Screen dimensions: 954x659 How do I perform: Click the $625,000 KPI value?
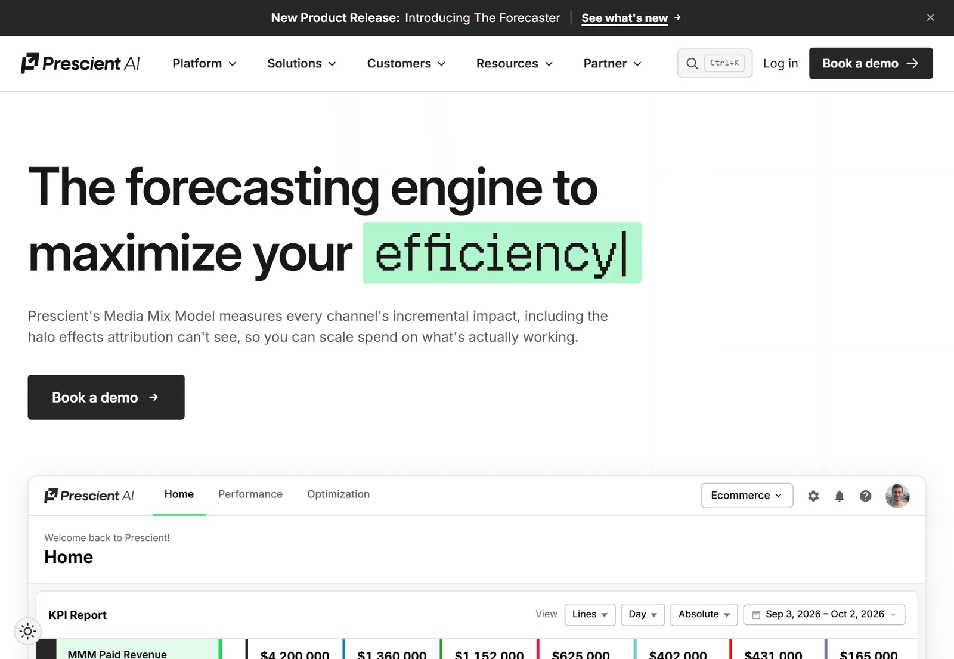point(581,654)
